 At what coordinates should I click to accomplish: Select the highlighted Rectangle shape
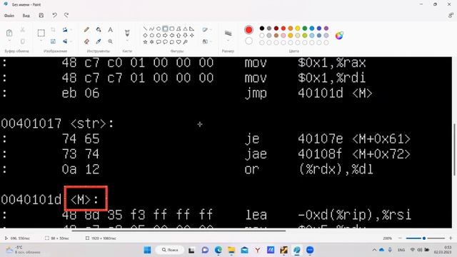pos(165,29)
